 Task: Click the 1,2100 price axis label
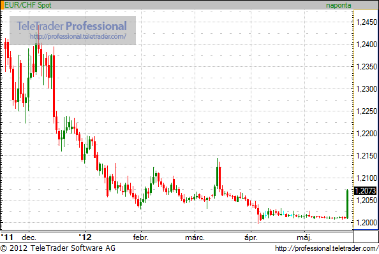pyautogui.click(x=367, y=178)
